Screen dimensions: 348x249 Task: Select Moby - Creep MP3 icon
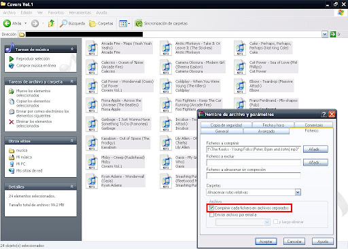(x=92, y=162)
